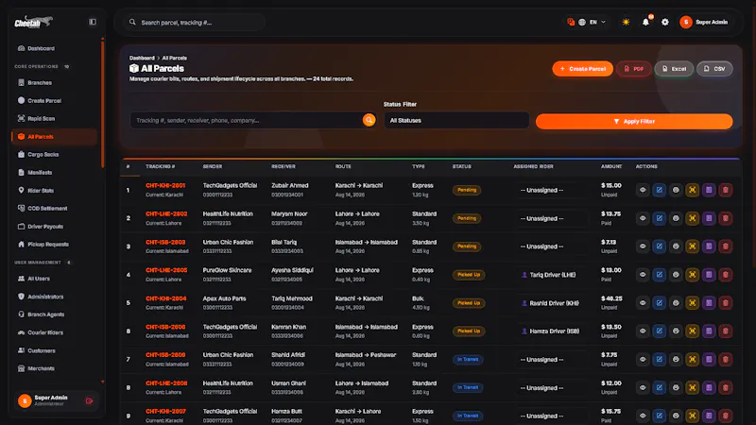
Task: Click orange action icon for CHT-LHE-2608
Action: [x=693, y=387]
